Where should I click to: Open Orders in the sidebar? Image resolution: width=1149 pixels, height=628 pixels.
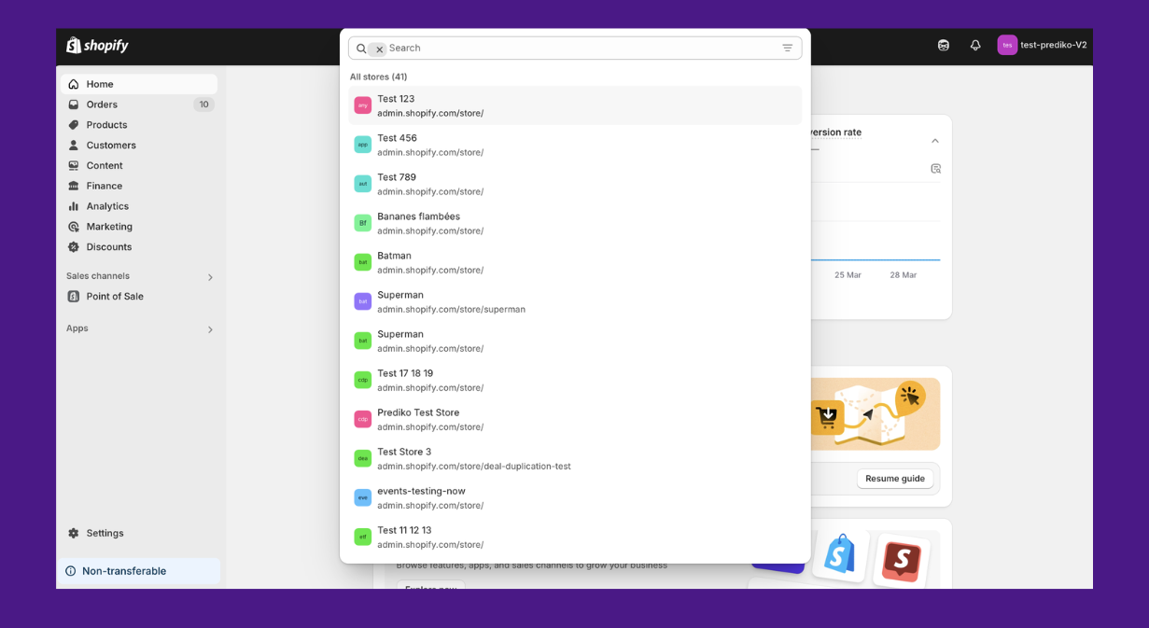(x=139, y=105)
